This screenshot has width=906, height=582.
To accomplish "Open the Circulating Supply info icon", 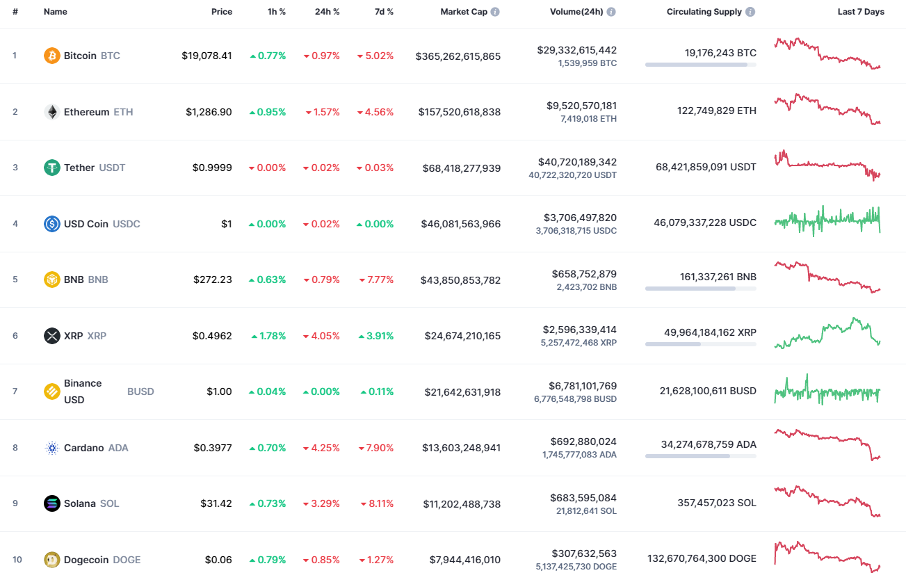I will pyautogui.click(x=750, y=11).
